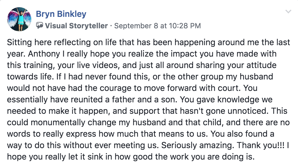Expand the post options chevron menu

tap(288, 11)
